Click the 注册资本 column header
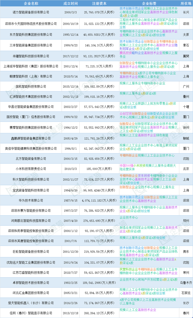 pos(99,3)
